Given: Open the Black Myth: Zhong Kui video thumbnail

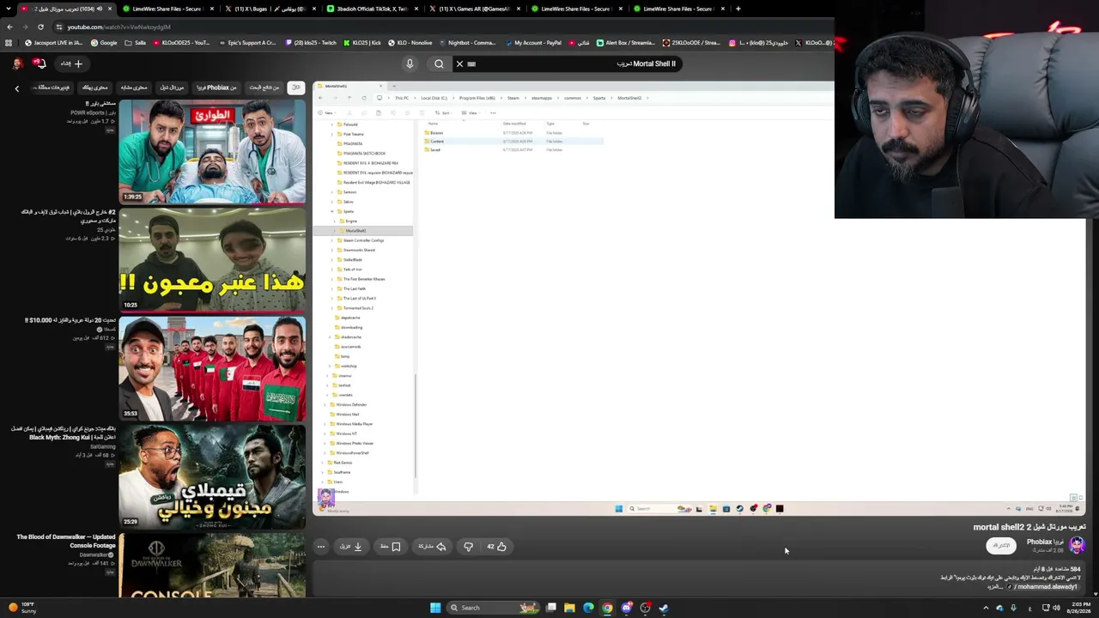Looking at the screenshot, I should [x=212, y=476].
